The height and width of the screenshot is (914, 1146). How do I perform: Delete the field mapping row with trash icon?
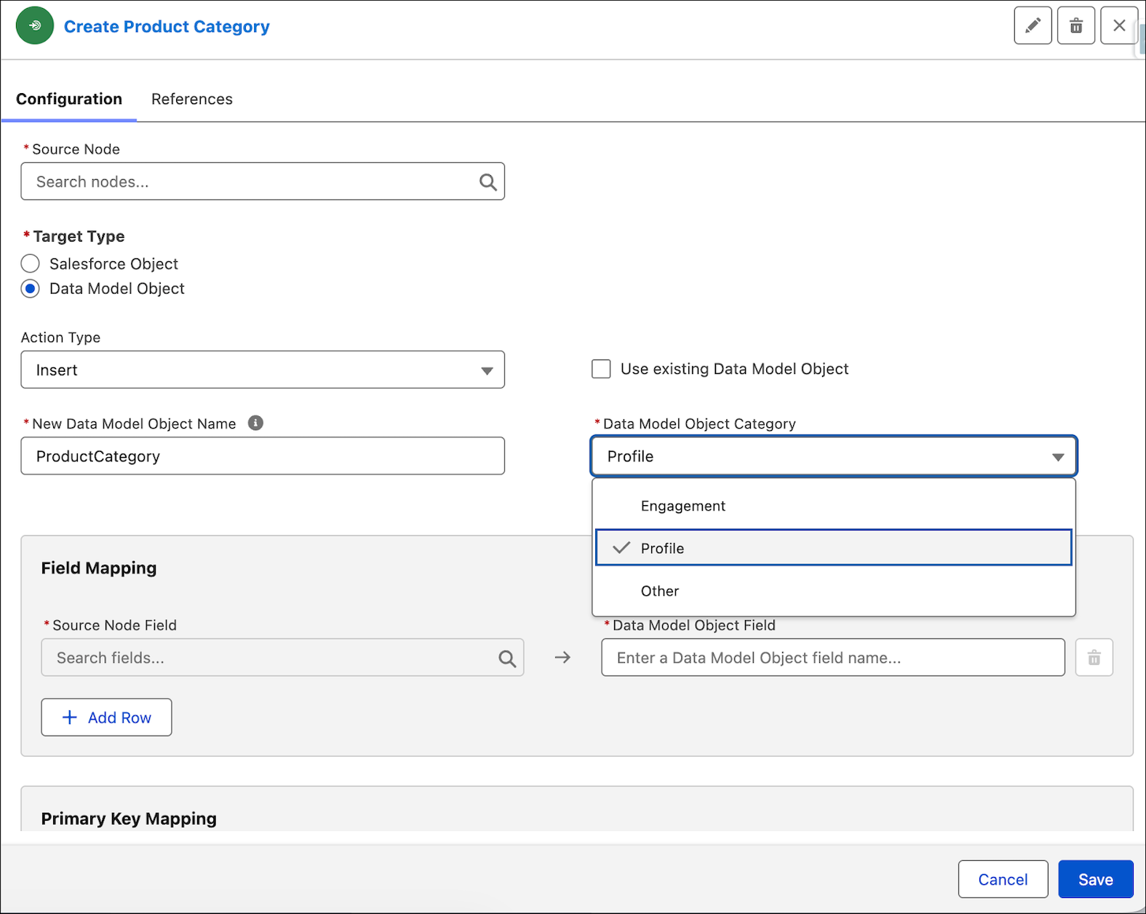(1094, 658)
